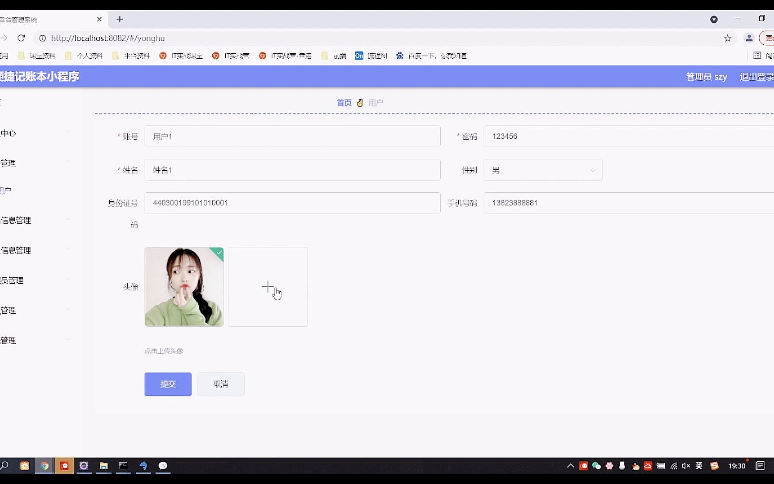Click 退出登录 to log out
774x484 pixels.
point(757,77)
